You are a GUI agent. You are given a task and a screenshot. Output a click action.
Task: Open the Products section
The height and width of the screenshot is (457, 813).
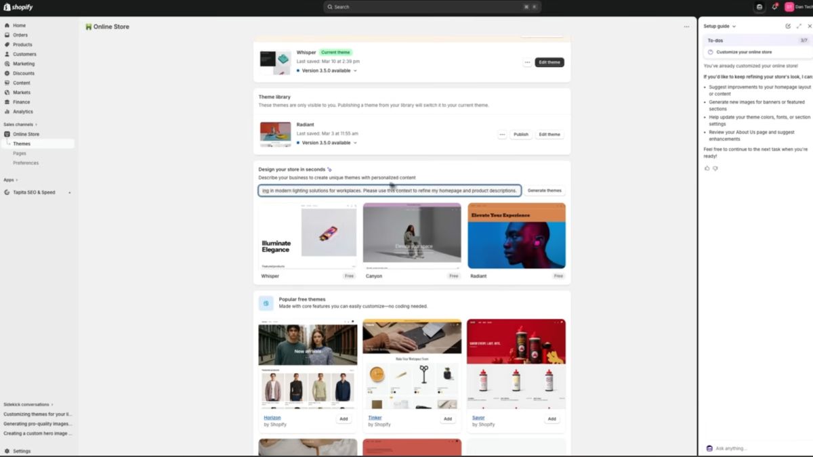(x=22, y=45)
